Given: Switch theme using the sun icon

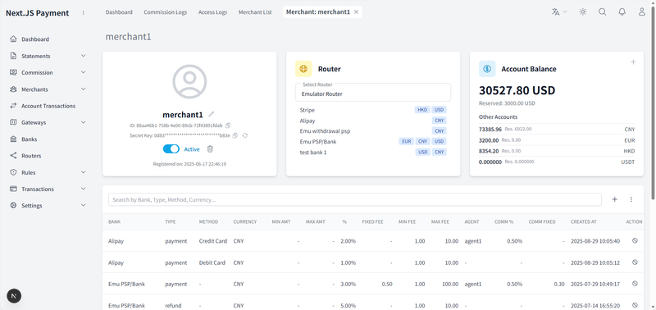Looking at the screenshot, I should pyautogui.click(x=583, y=12).
